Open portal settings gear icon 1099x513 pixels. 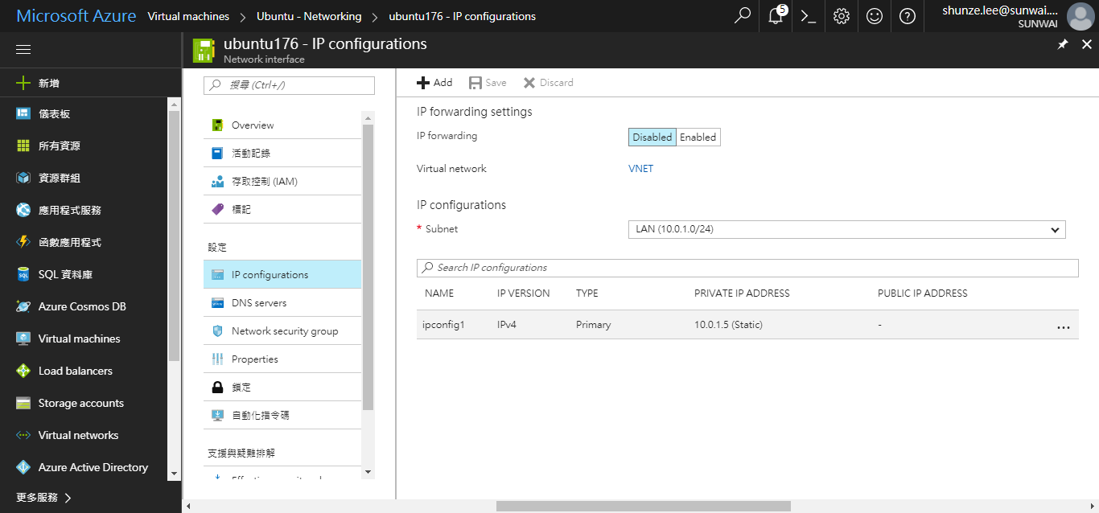click(x=842, y=16)
